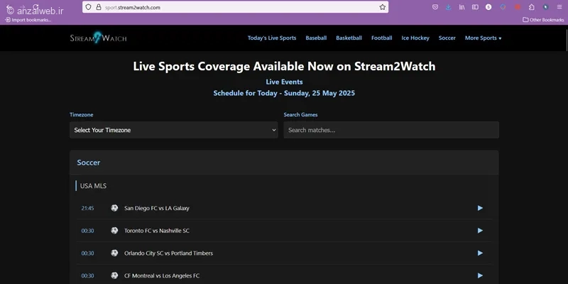Click the dark blue round extension icon
This screenshot has width=568, height=284.
tap(546, 7)
